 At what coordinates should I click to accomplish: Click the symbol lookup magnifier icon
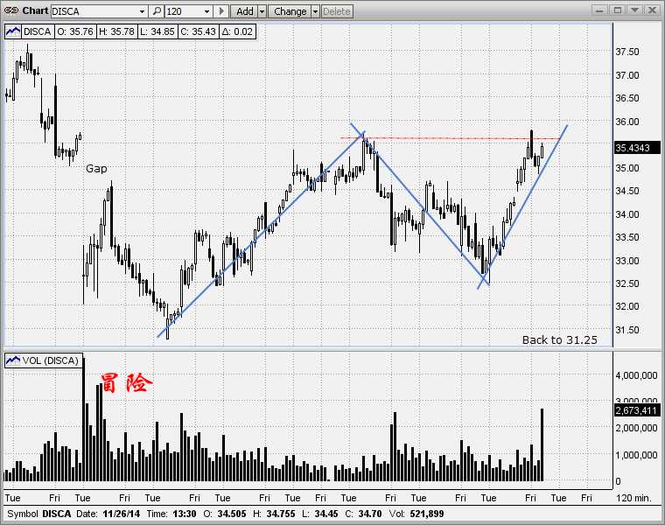pyautogui.click(x=157, y=11)
